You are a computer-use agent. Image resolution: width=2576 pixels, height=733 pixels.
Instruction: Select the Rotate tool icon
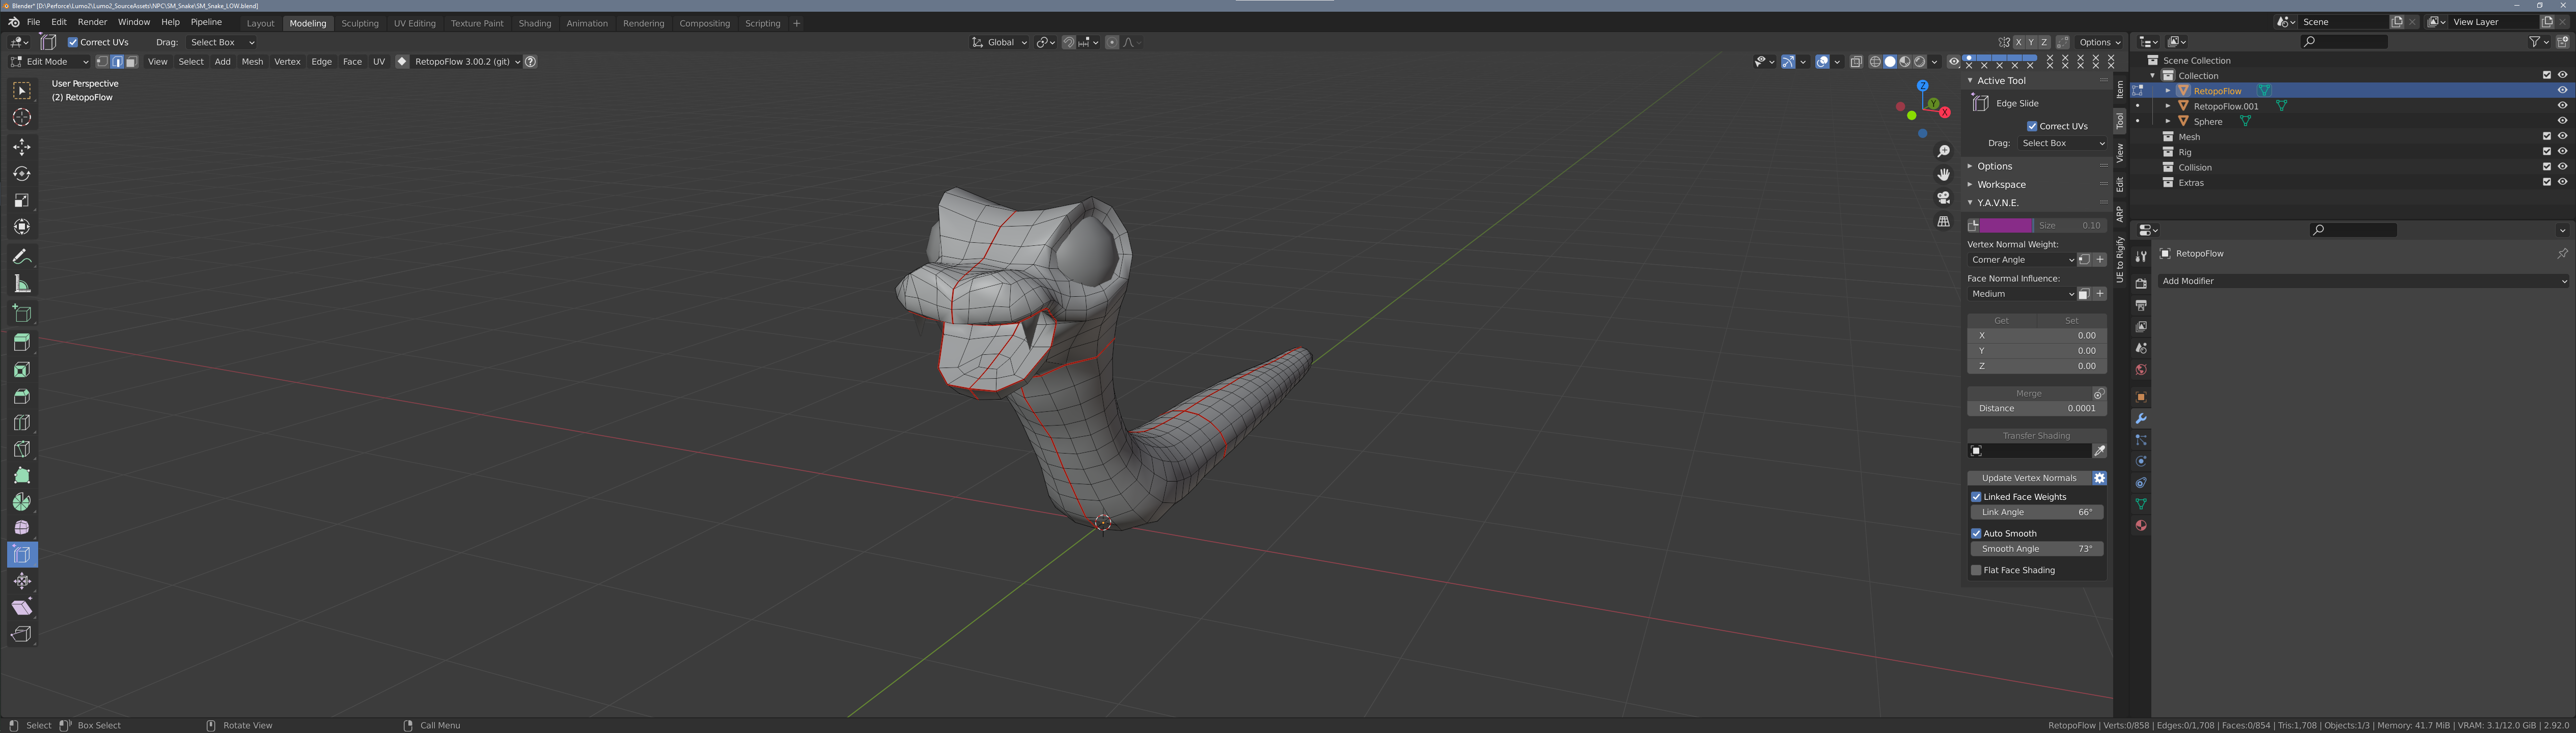22,174
